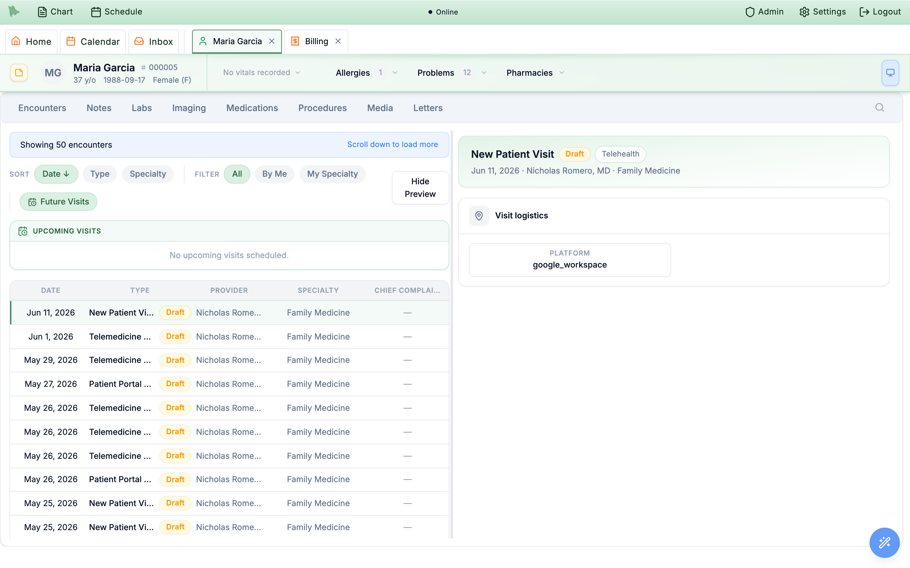This screenshot has height=568, width=910.
Task: Click the Inbox tray icon
Action: [x=139, y=41]
